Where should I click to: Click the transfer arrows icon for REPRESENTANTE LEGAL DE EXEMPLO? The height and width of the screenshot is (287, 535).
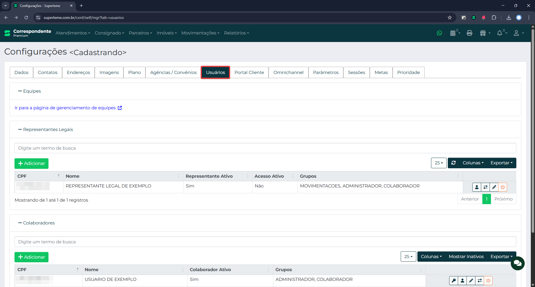485,187
